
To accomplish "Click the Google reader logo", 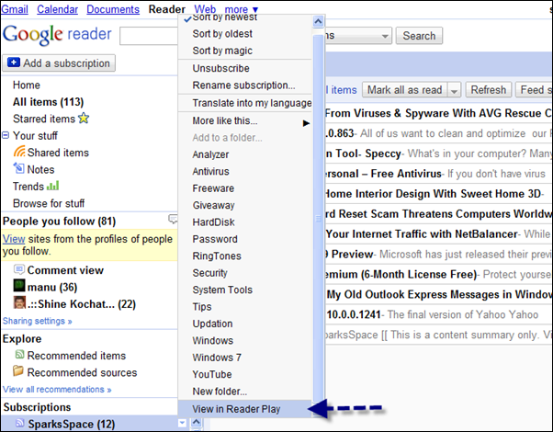I will coord(57,34).
